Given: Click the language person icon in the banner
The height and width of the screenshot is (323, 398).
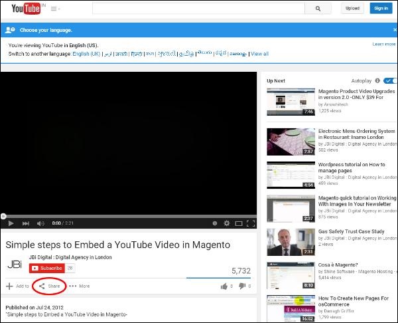Looking at the screenshot, I should tap(10, 30).
